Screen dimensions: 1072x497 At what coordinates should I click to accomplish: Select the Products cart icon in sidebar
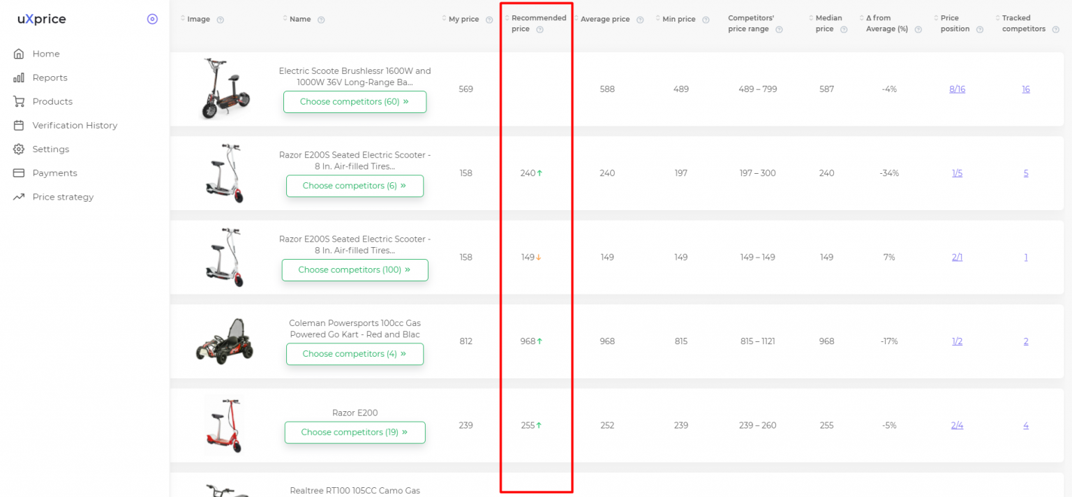point(20,101)
